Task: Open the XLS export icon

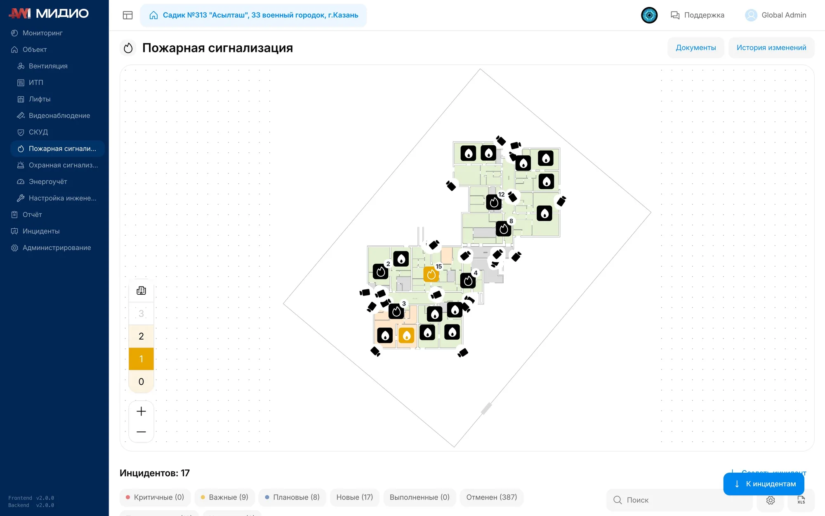Action: 801,500
